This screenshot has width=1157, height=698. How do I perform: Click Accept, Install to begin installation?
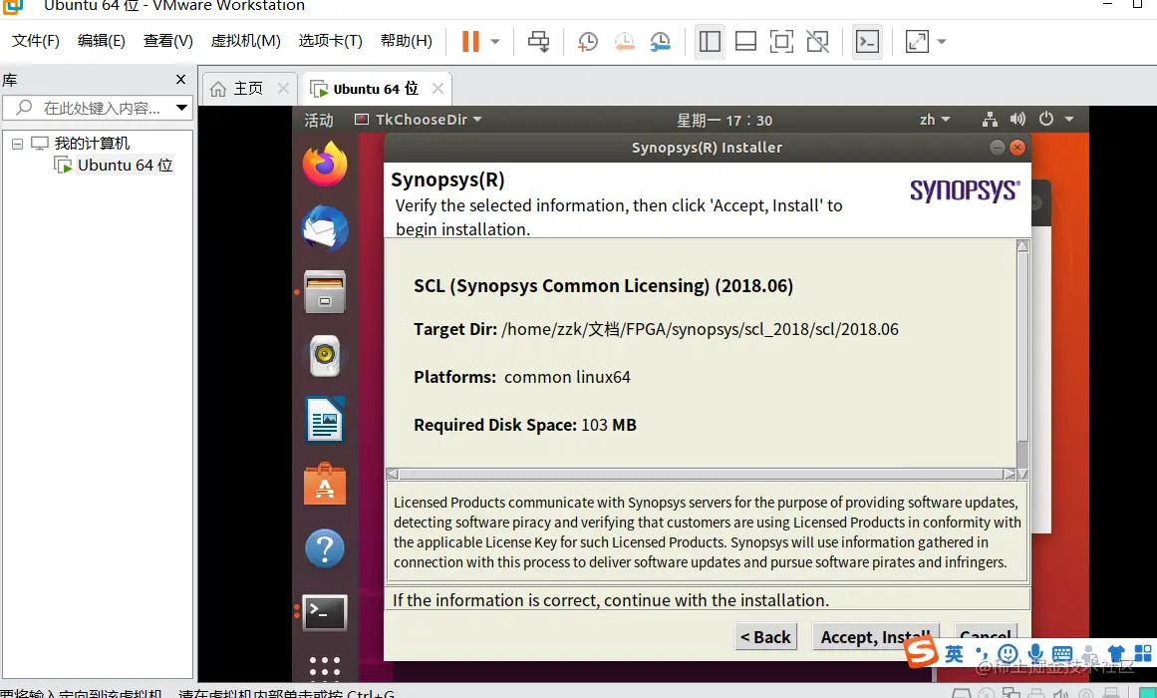pyautogui.click(x=875, y=637)
